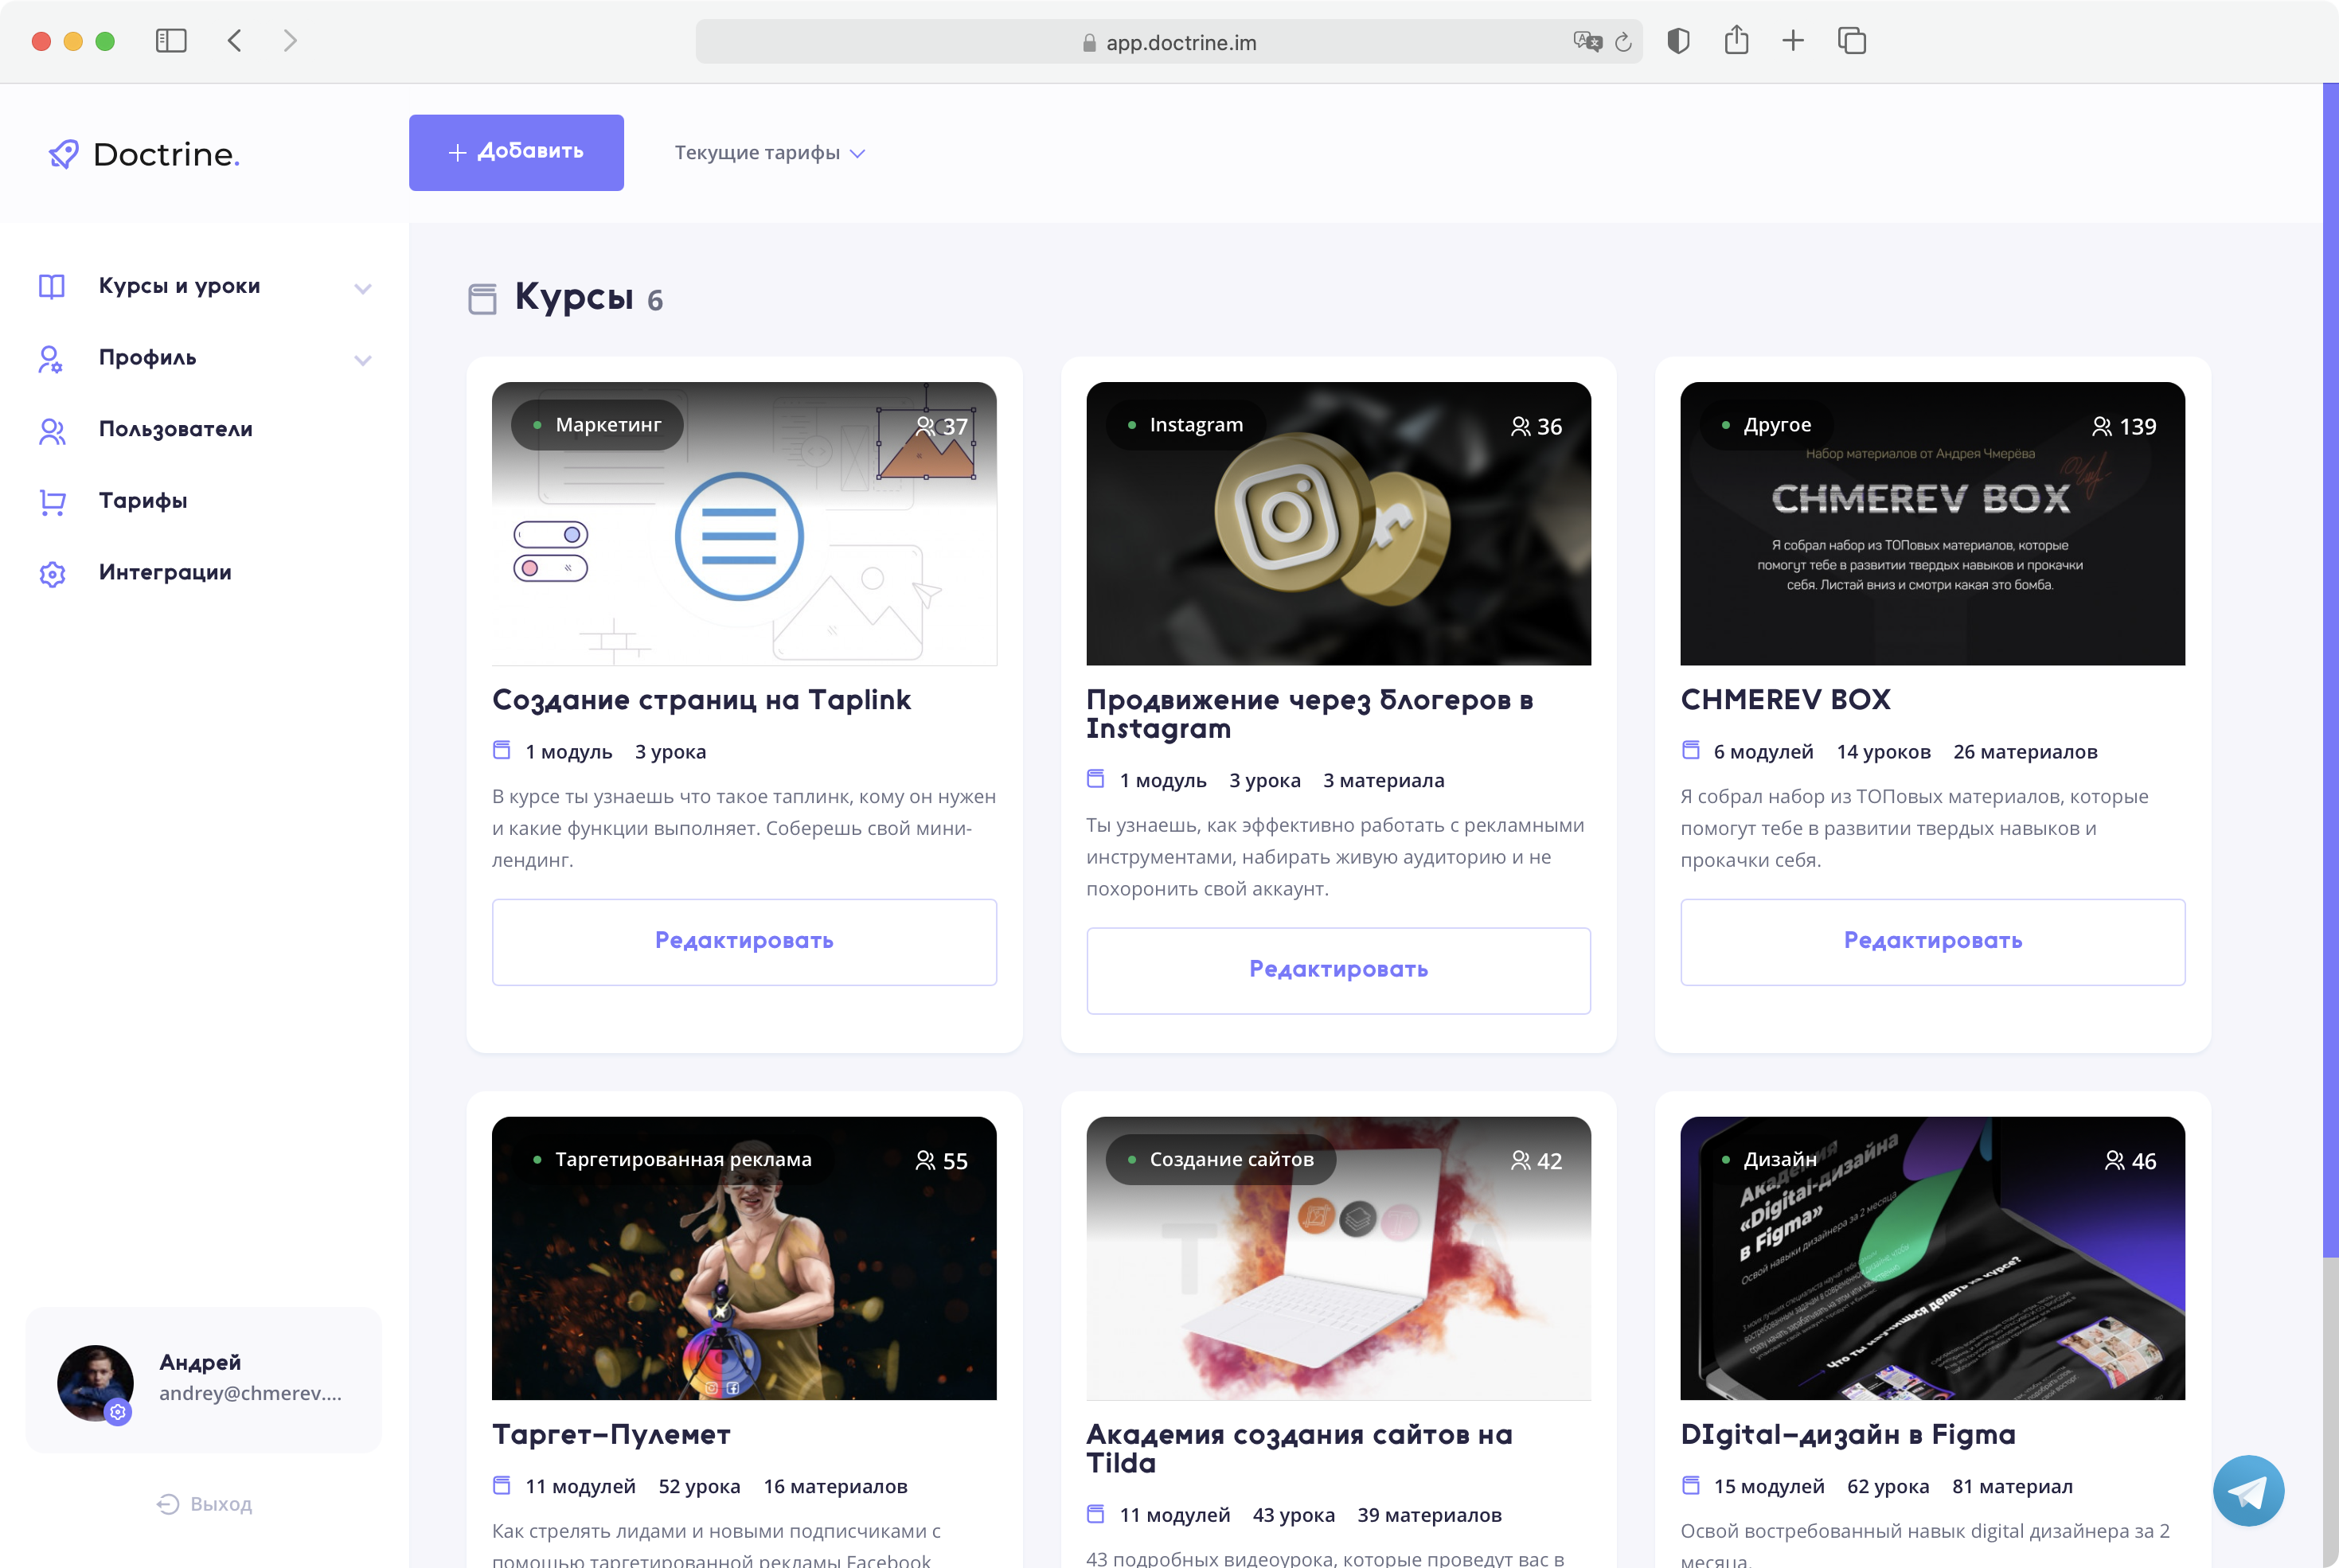The width and height of the screenshot is (2339, 1568).
Task: Click the cart icon beside Тарифы
Action: pos(52,502)
